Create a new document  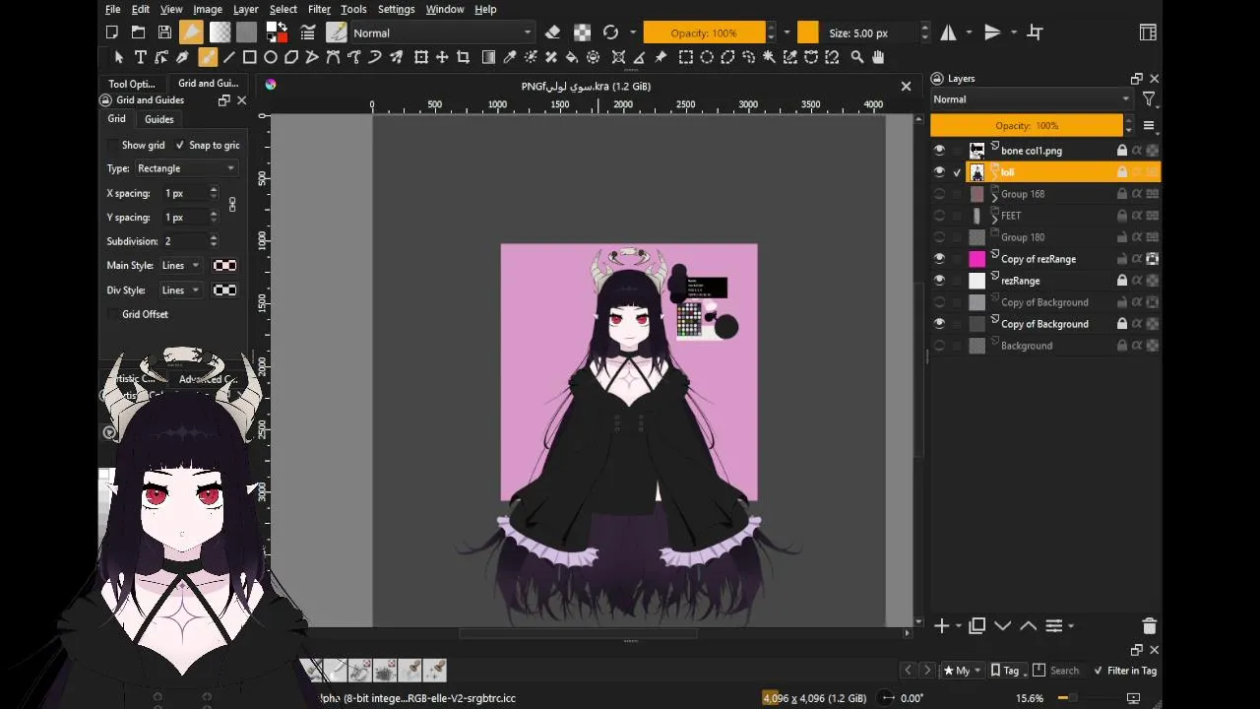[112, 32]
